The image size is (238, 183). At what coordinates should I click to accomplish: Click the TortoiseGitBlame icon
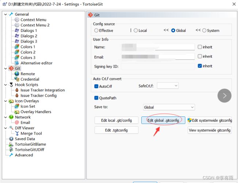(11, 144)
